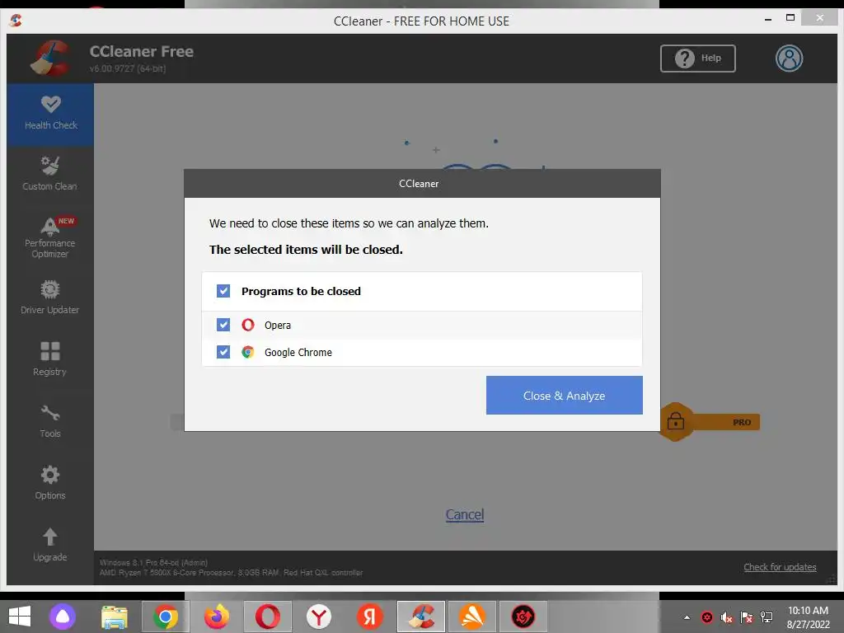
Task: Click the CCleaner dialog title bar
Action: (422, 184)
